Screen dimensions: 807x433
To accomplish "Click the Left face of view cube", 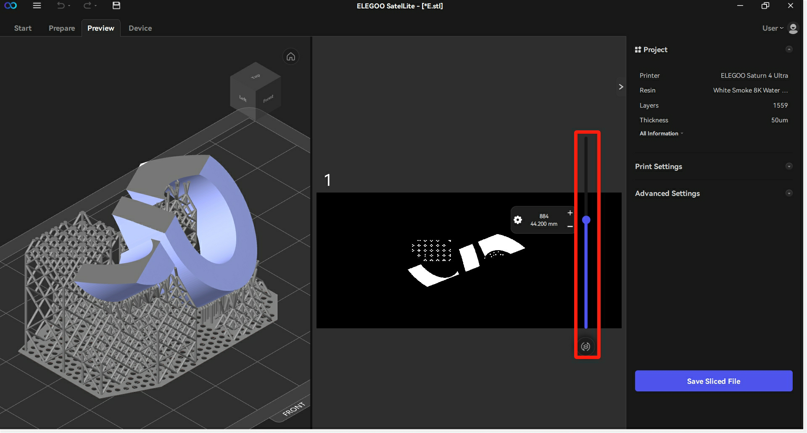I will tap(243, 98).
